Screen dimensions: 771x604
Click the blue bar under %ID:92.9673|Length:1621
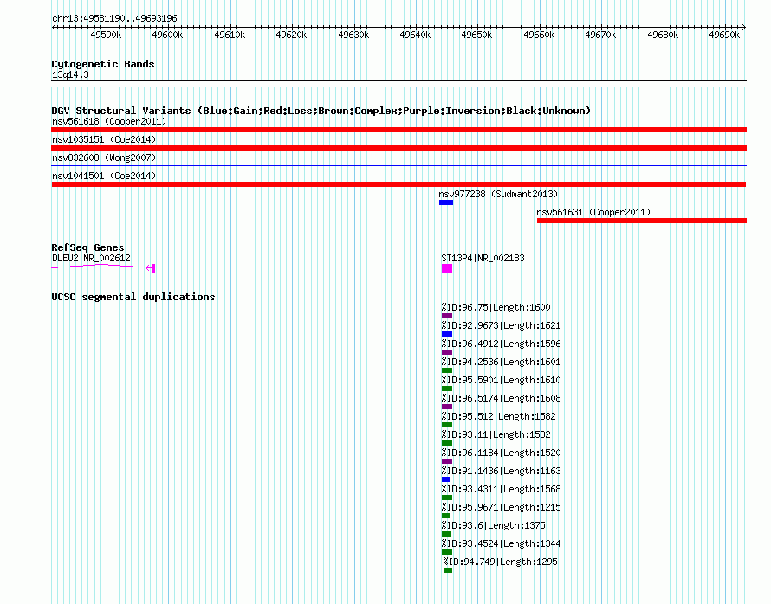447,334
